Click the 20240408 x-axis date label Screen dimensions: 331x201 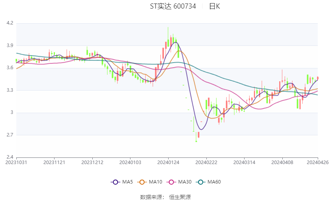[x=282, y=163]
